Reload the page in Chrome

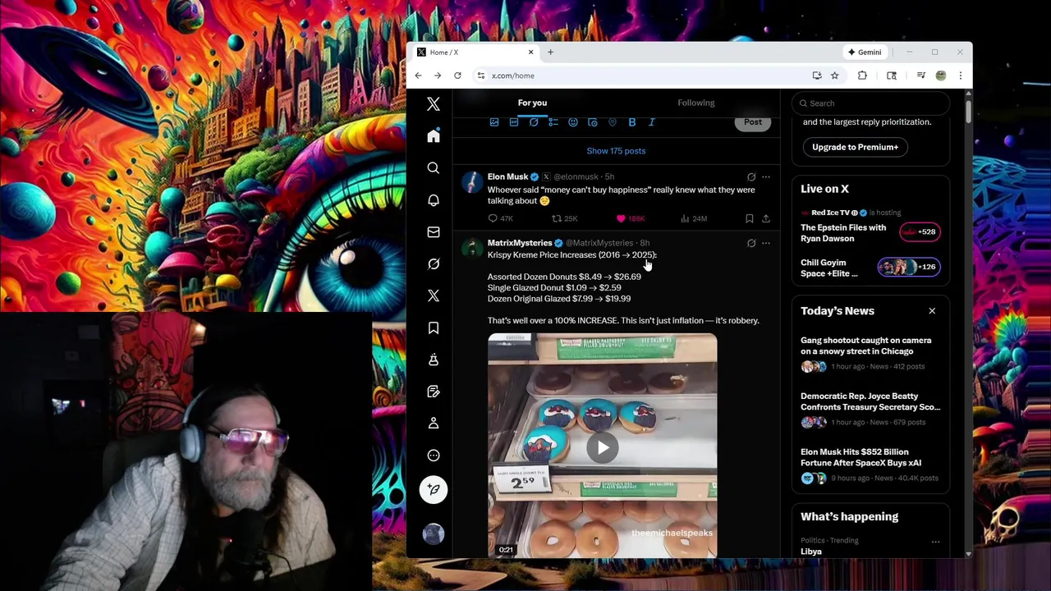pos(457,76)
